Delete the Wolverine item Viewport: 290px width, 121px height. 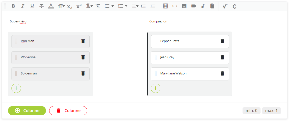[83, 57]
